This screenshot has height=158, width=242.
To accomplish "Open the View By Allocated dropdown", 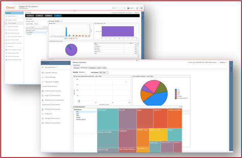I will pyautogui.click(x=82, y=72).
